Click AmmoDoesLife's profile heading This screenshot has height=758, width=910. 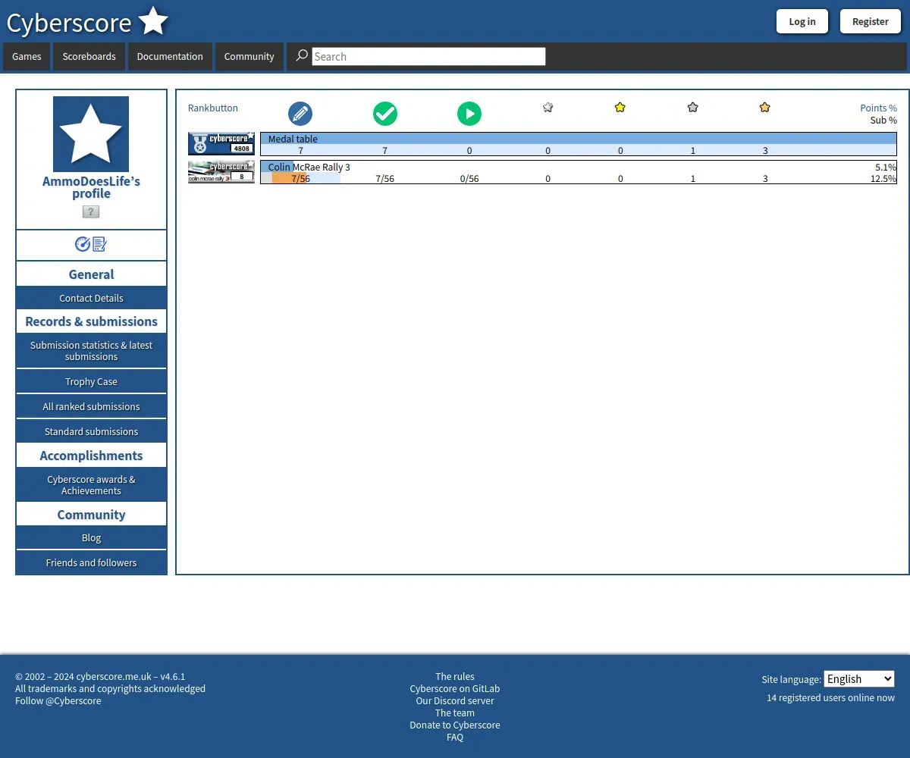click(91, 187)
